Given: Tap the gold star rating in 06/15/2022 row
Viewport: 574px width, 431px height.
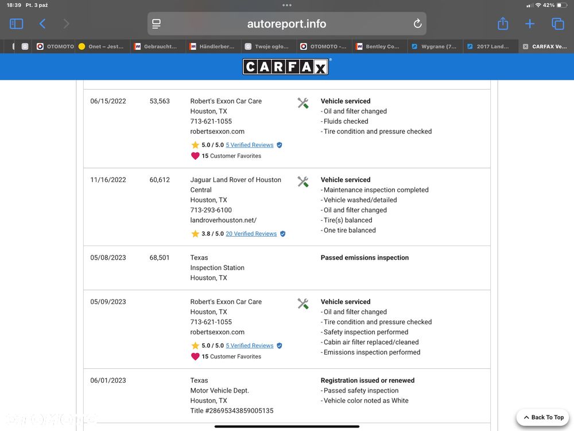Looking at the screenshot, I should click(195, 145).
